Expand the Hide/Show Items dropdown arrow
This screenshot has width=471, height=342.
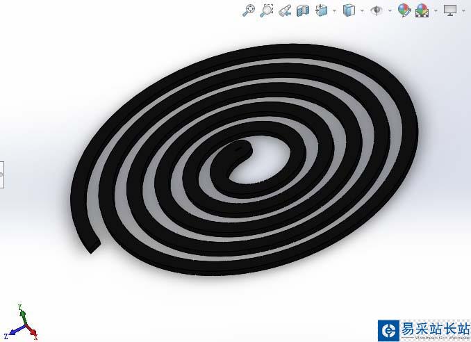point(390,11)
